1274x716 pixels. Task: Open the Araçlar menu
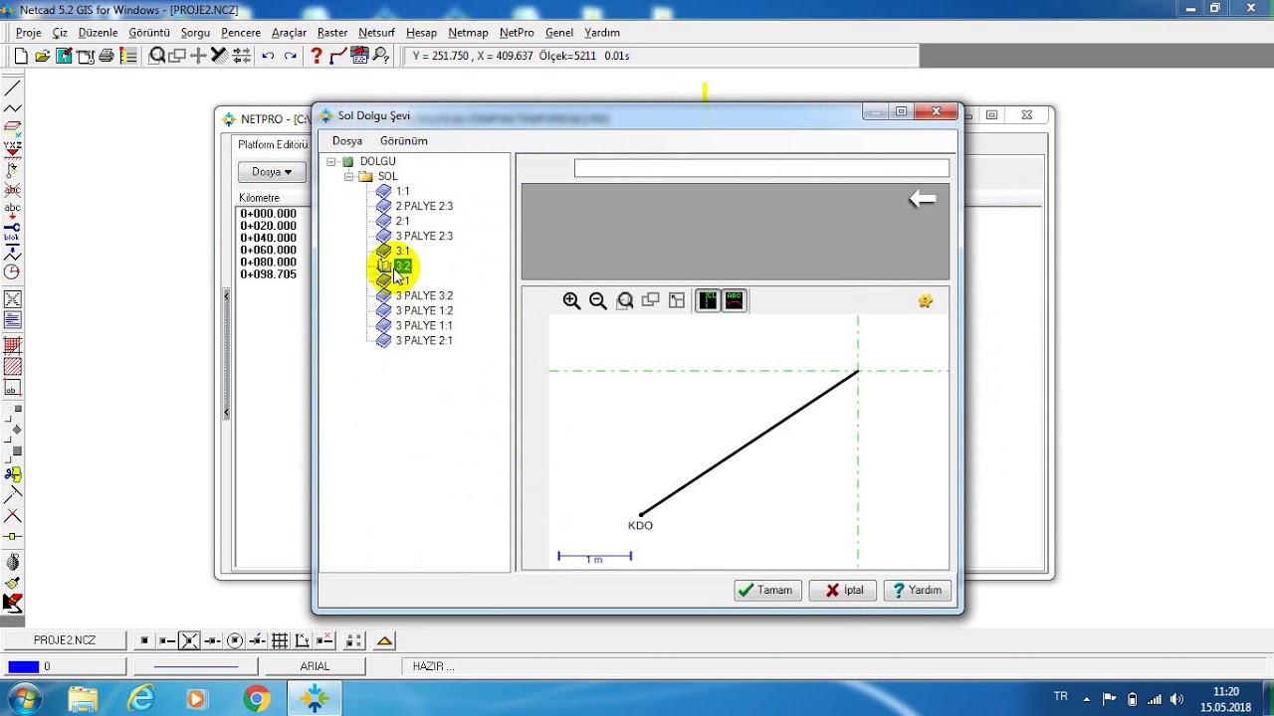point(289,33)
